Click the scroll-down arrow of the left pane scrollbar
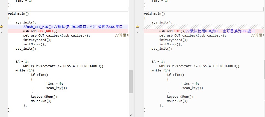 (131, 115)
